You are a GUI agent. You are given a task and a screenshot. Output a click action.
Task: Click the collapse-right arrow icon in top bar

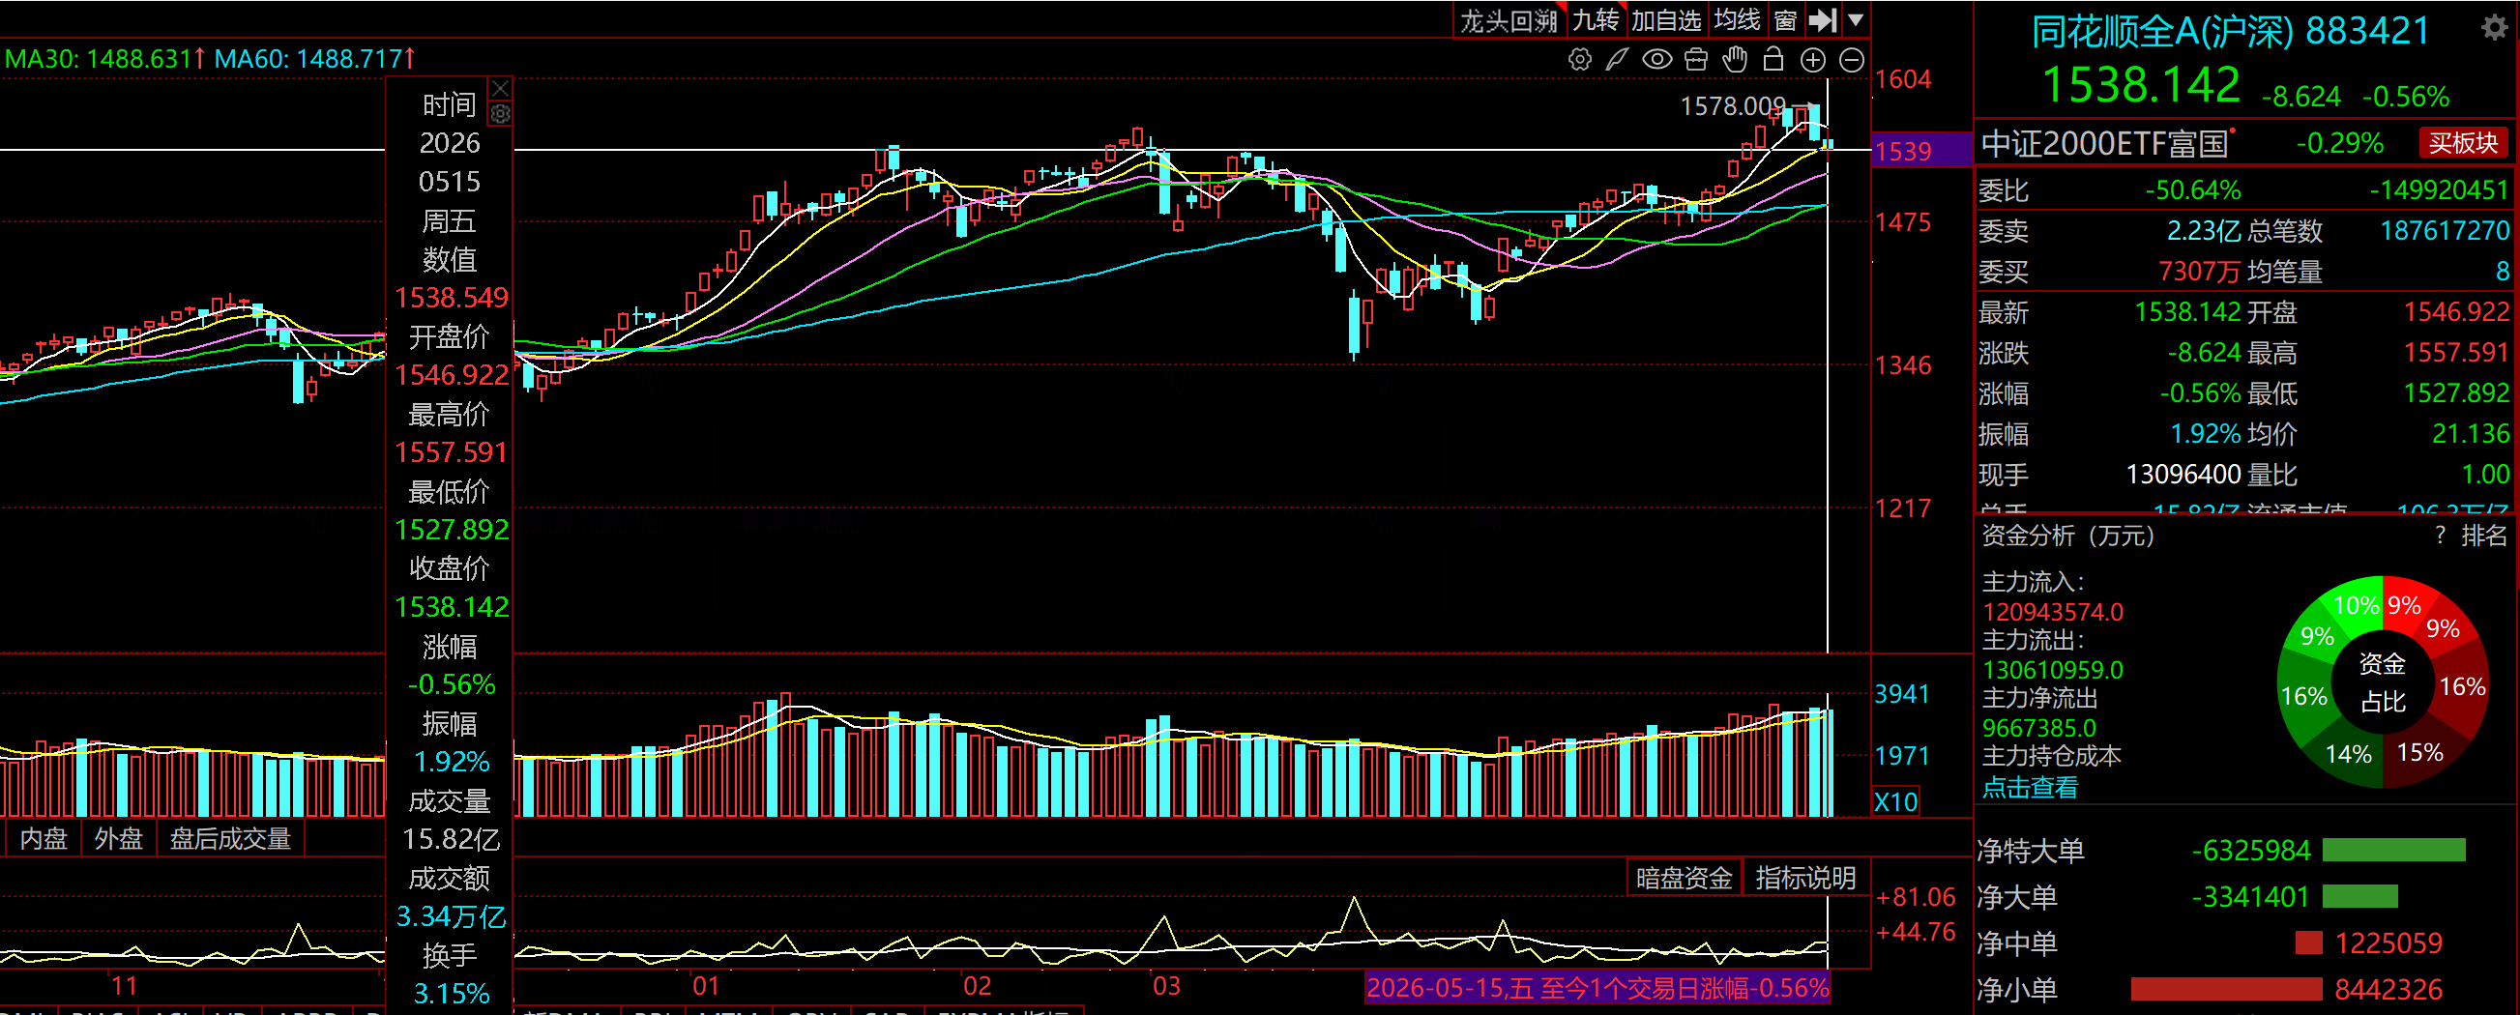[1823, 19]
